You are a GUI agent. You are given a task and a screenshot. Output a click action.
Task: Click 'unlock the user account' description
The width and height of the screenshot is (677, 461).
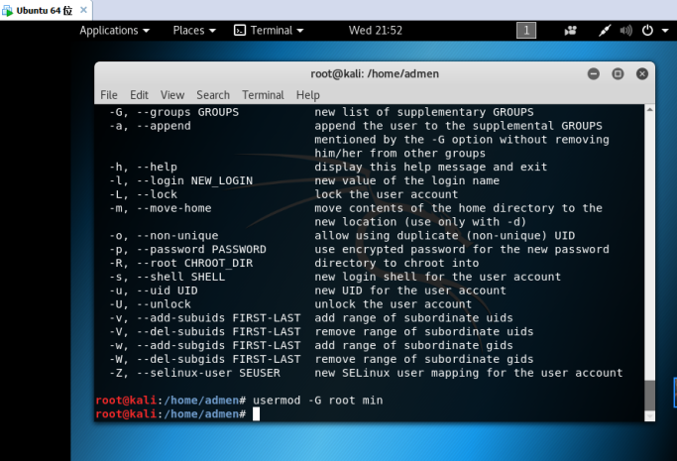coord(393,304)
